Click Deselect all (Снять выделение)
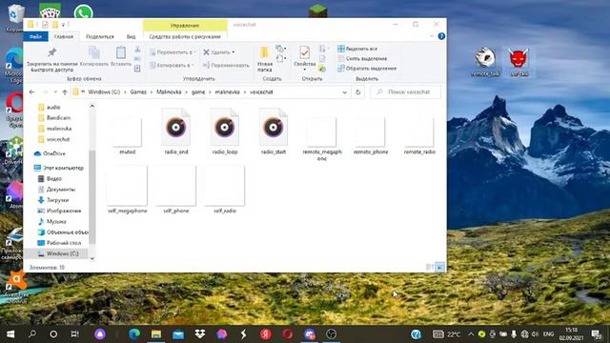This screenshot has height=343, width=610. click(x=362, y=58)
